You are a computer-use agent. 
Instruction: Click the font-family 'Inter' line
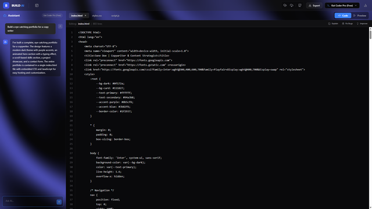click(x=129, y=158)
